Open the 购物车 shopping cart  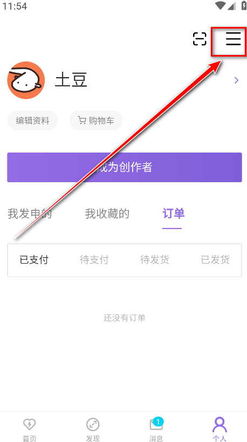click(x=96, y=120)
